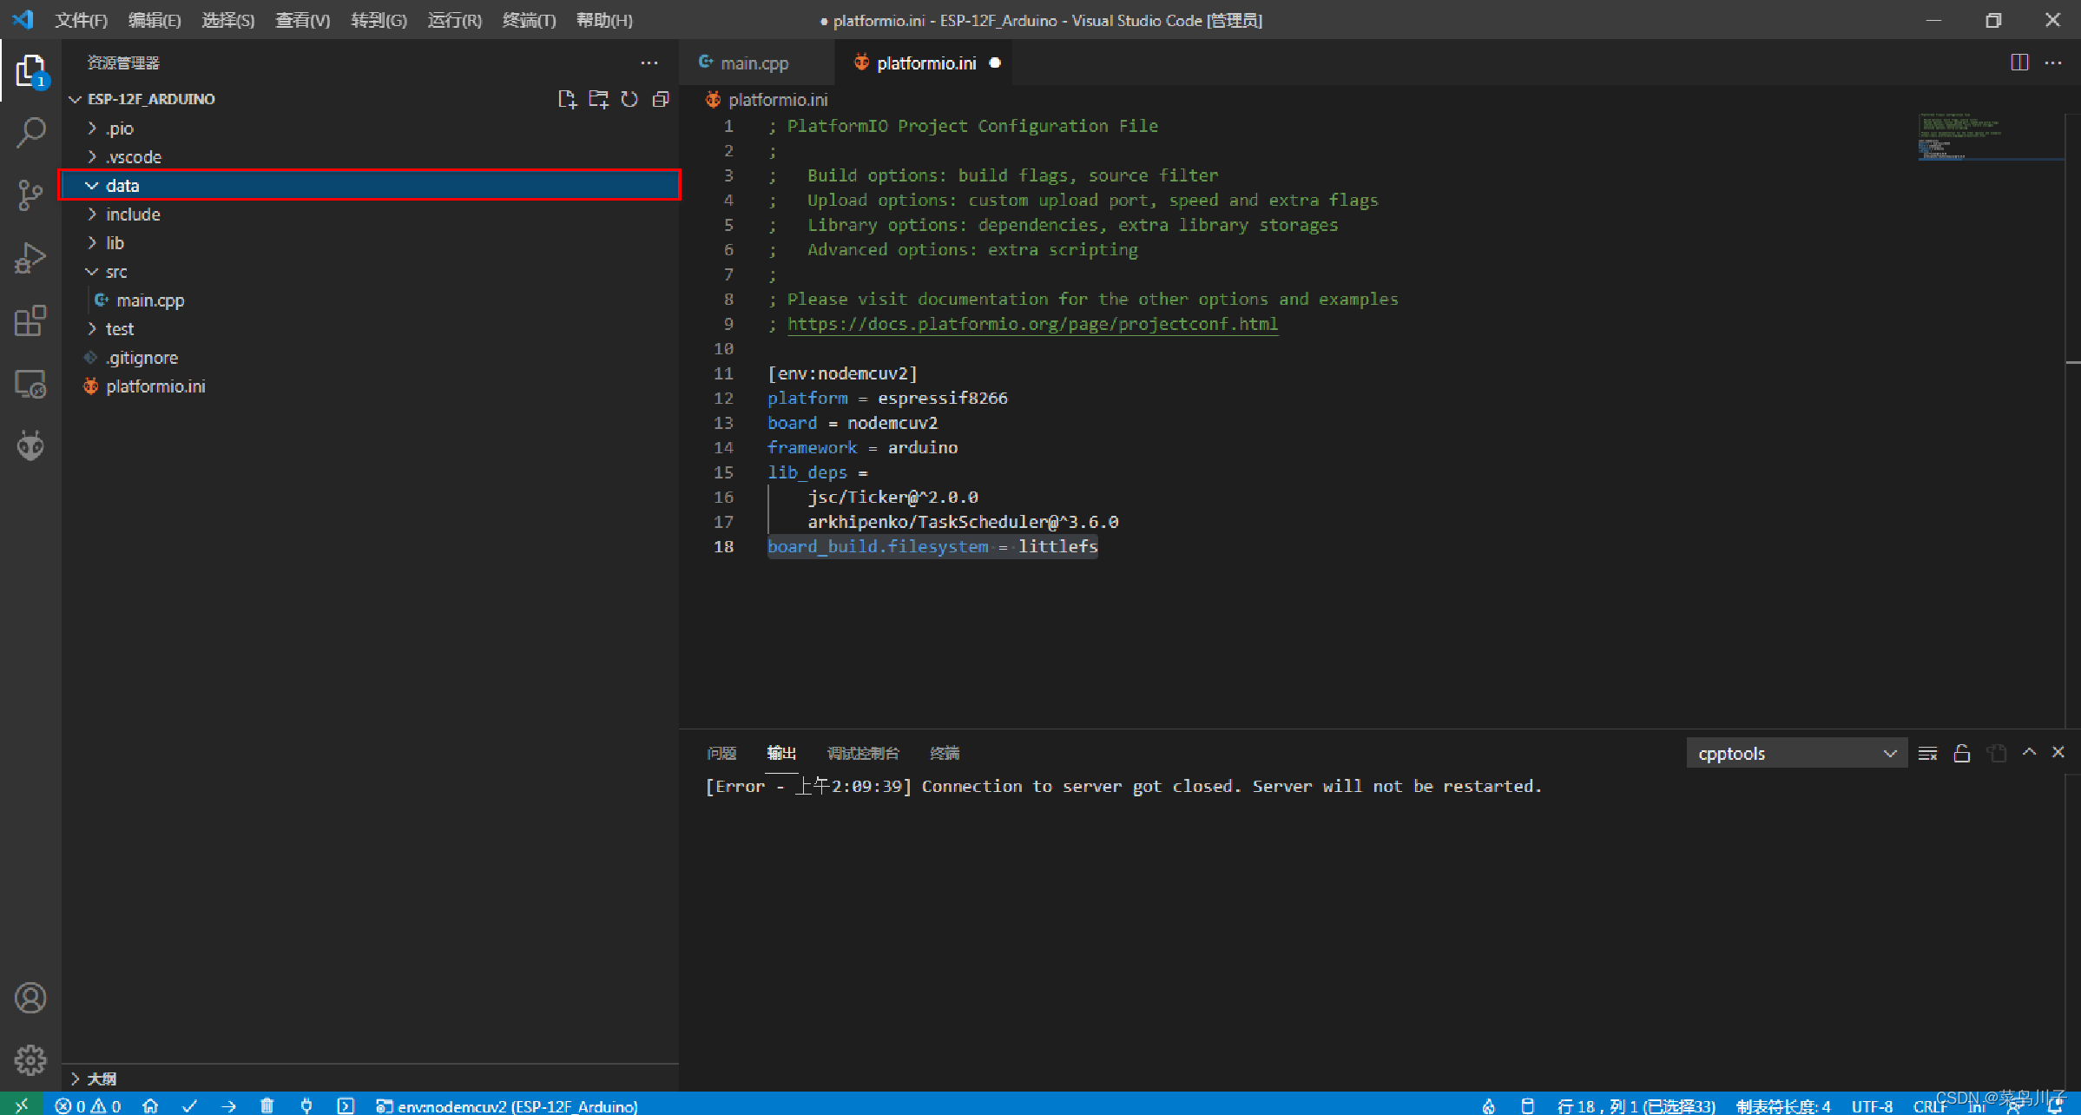The height and width of the screenshot is (1115, 2081).
Task: Click the split editor icon
Action: click(x=2019, y=63)
